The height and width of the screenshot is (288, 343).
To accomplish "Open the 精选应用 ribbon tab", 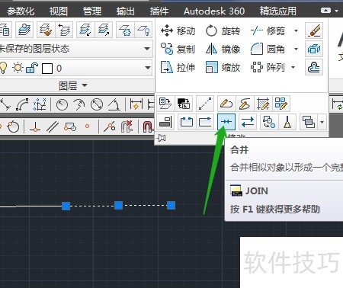I will [x=277, y=11].
